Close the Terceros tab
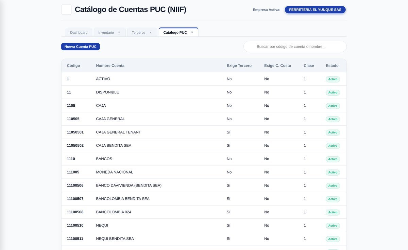Screen dimensions: 408x250 (151, 32)
